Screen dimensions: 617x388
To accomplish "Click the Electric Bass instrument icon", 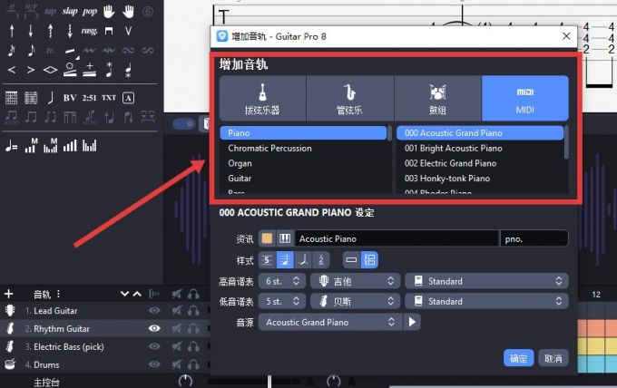I will [10, 346].
